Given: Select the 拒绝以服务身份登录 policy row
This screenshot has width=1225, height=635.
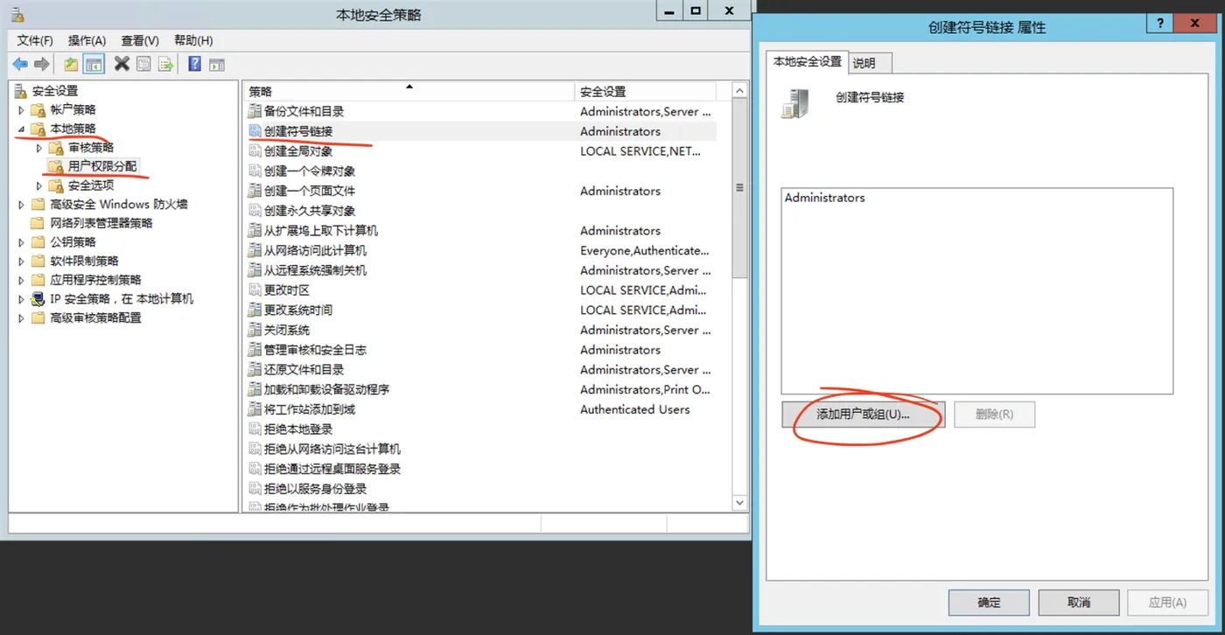Looking at the screenshot, I should (480, 489).
